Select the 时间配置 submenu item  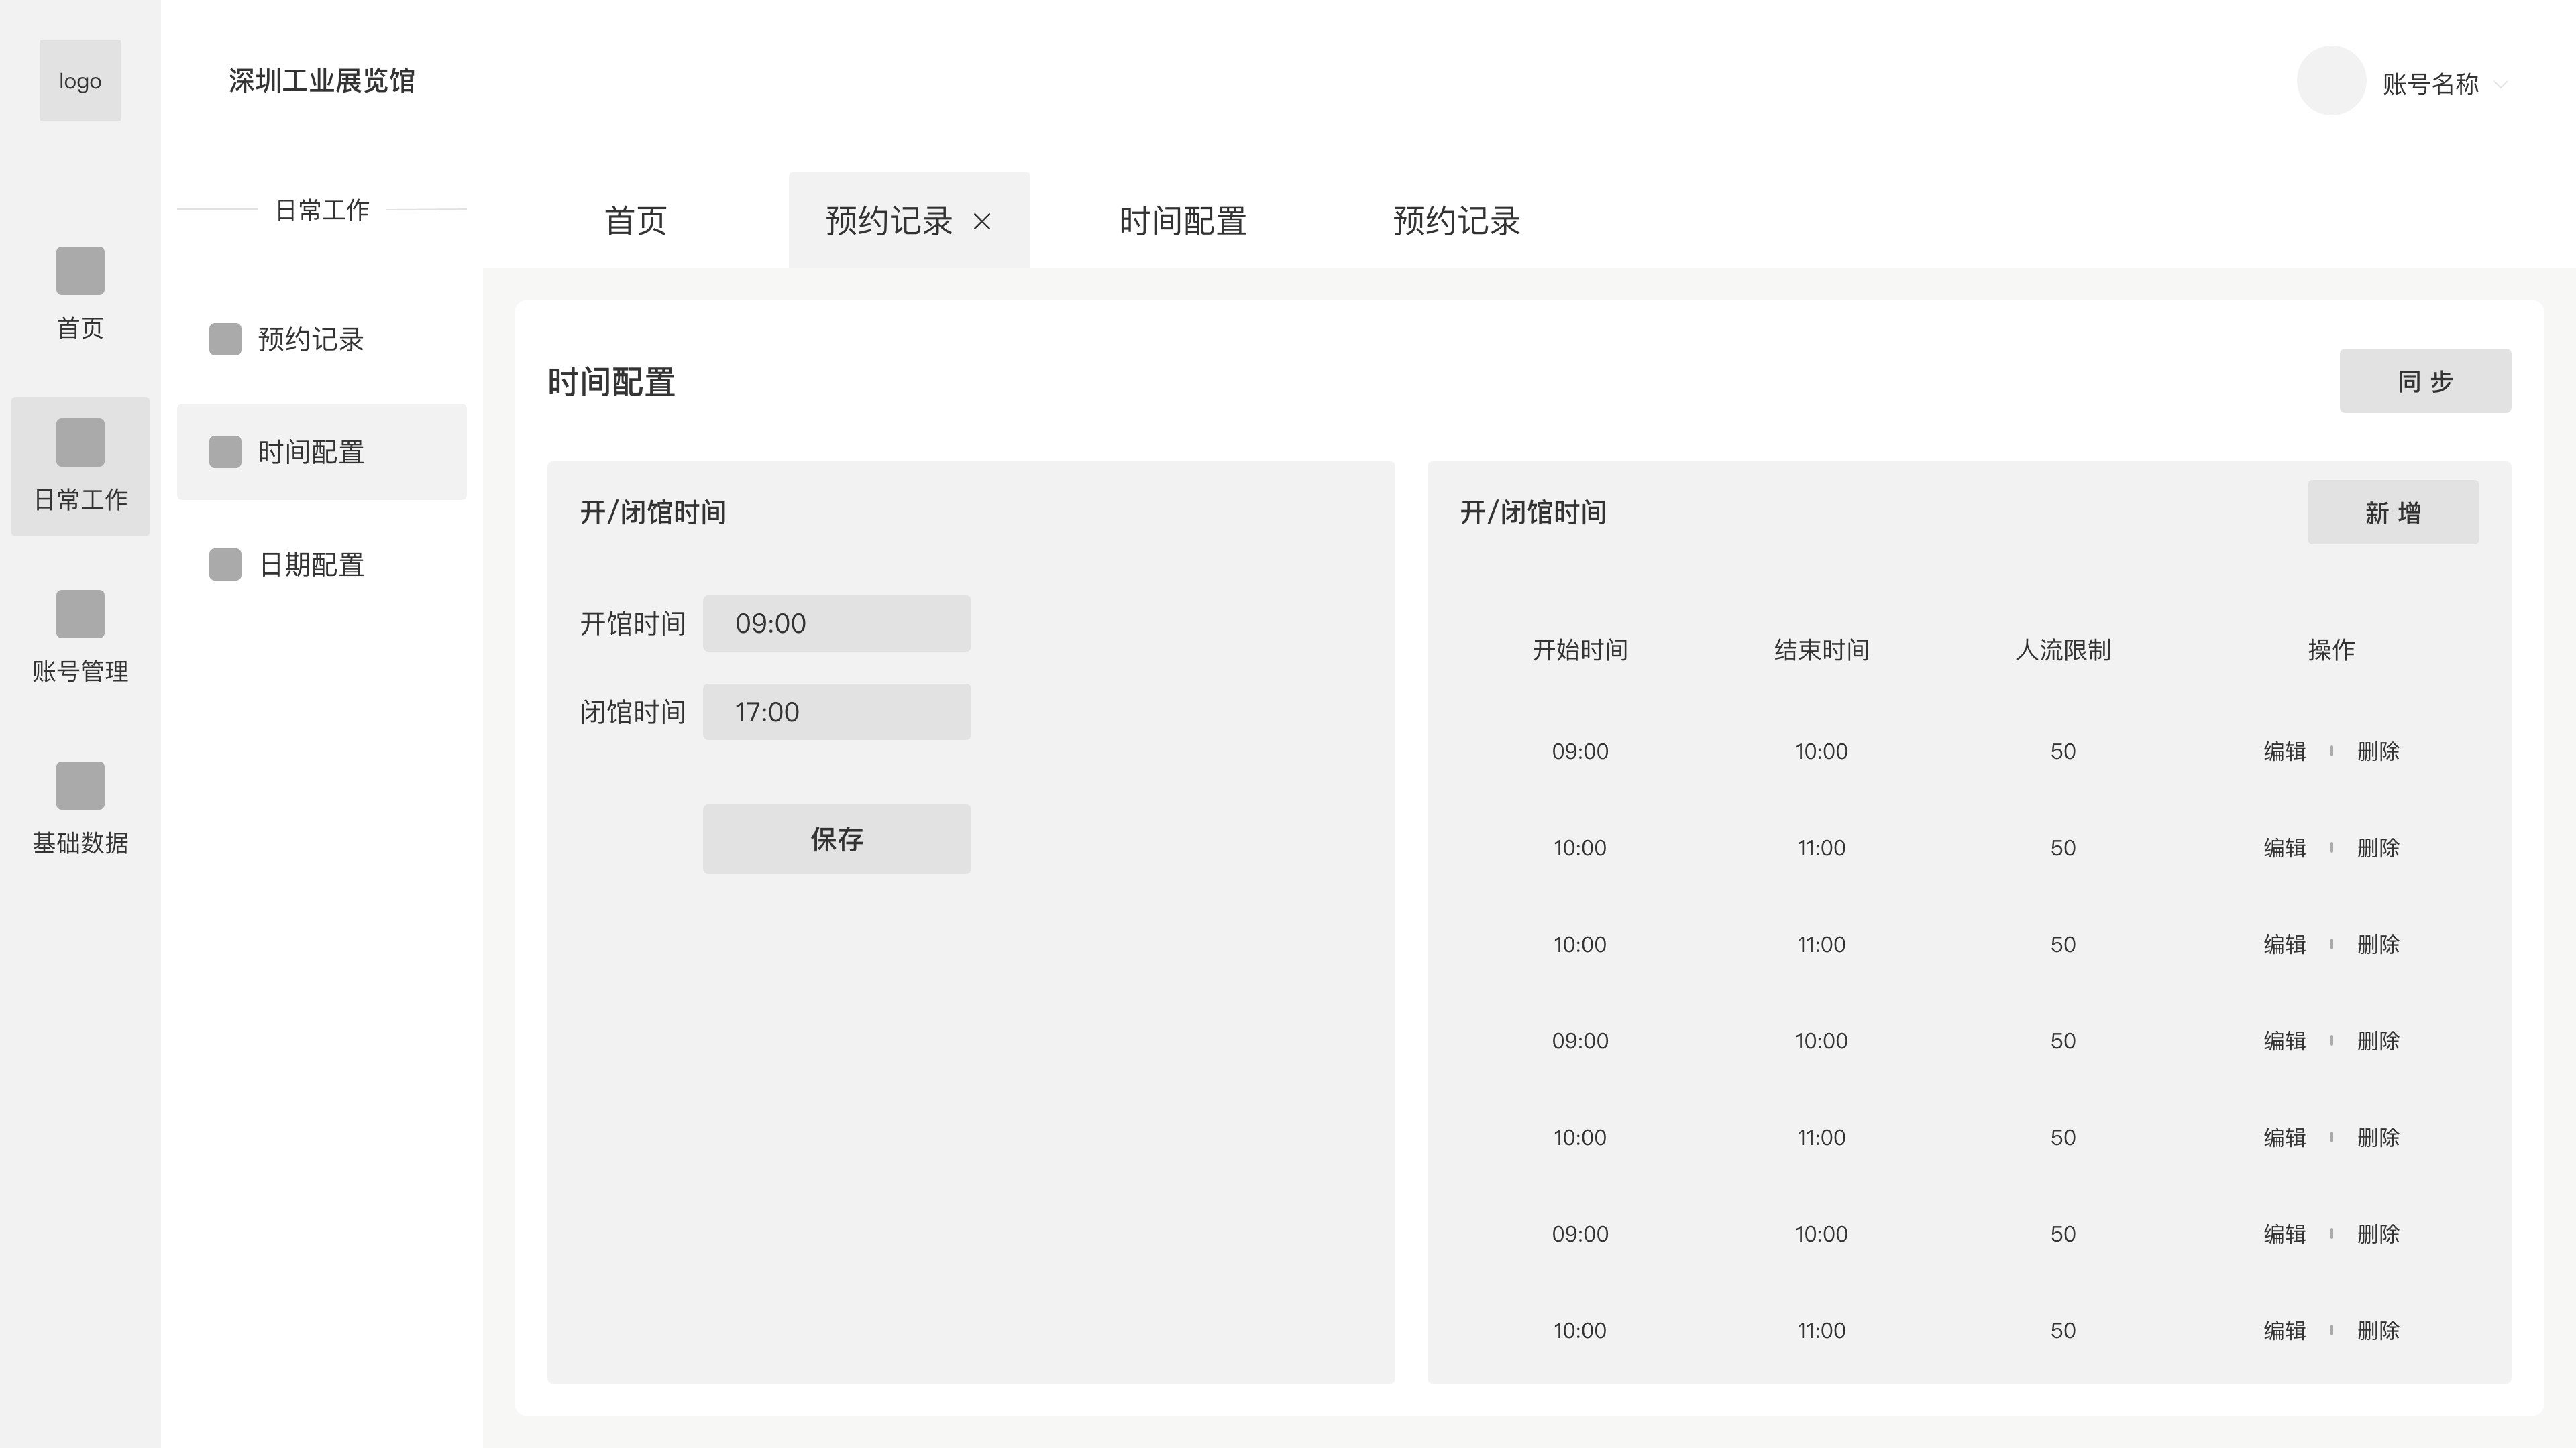click(x=322, y=452)
